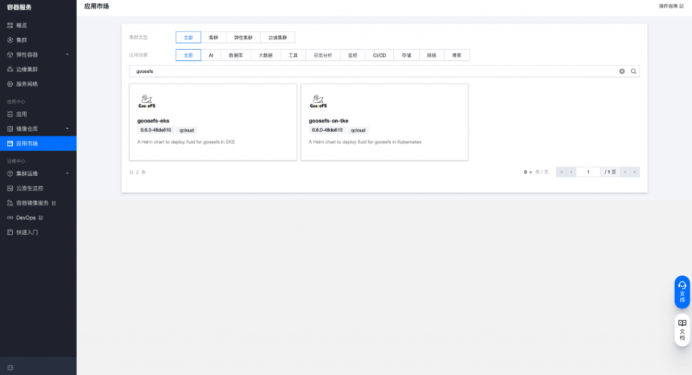692x375 pixels.
Task: Select 边缘集群 cluster type filter
Action: (x=278, y=38)
